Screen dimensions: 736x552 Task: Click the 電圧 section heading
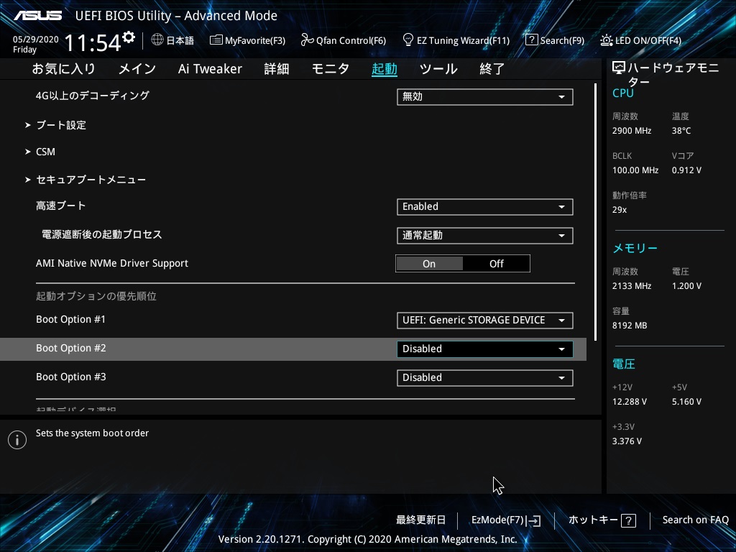pyautogui.click(x=624, y=364)
